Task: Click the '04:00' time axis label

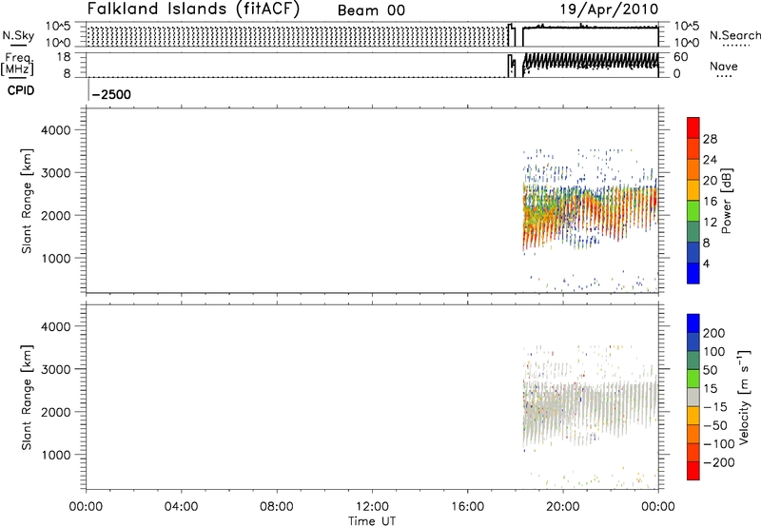Action: [x=181, y=507]
